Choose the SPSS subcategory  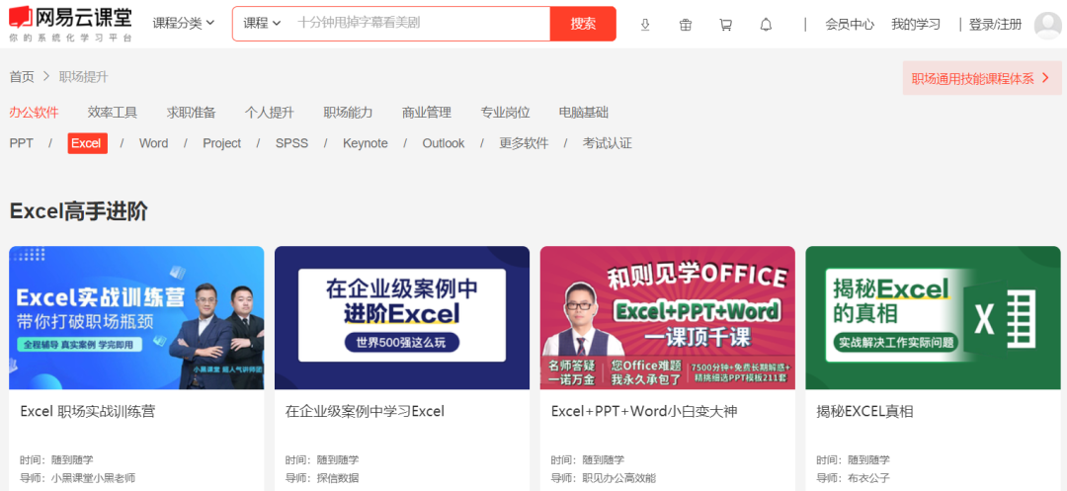(x=291, y=143)
